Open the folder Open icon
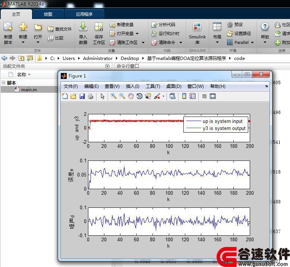 (38, 27)
